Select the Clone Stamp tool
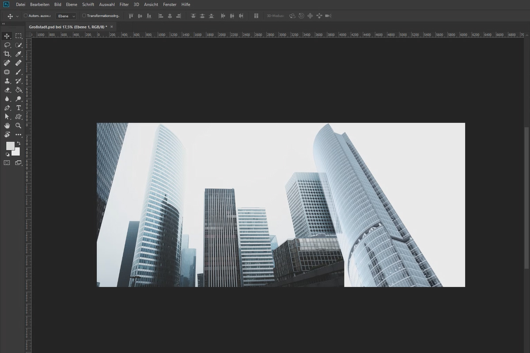This screenshot has height=353, width=530. tap(7, 81)
